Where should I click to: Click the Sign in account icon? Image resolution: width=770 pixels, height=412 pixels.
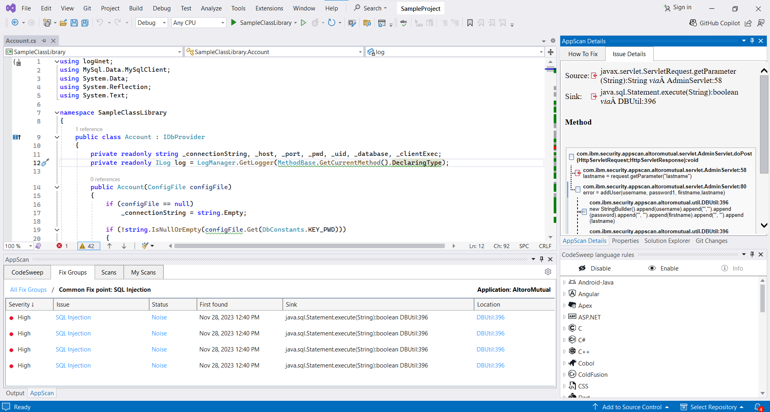point(667,8)
